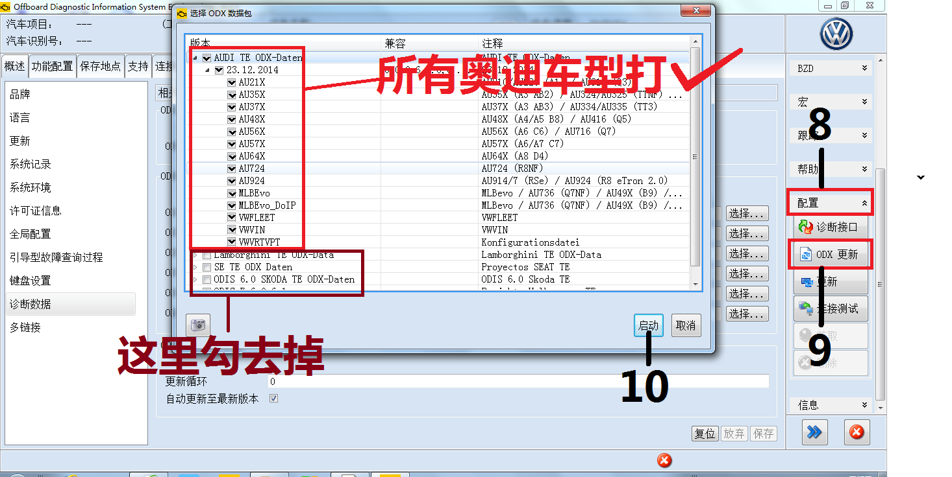Click the 版本 column header
The image size is (952, 477).
click(x=283, y=43)
